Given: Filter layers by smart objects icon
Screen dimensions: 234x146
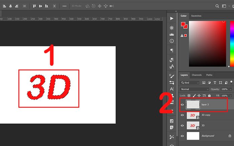Looking at the screenshot, I should (226, 83).
